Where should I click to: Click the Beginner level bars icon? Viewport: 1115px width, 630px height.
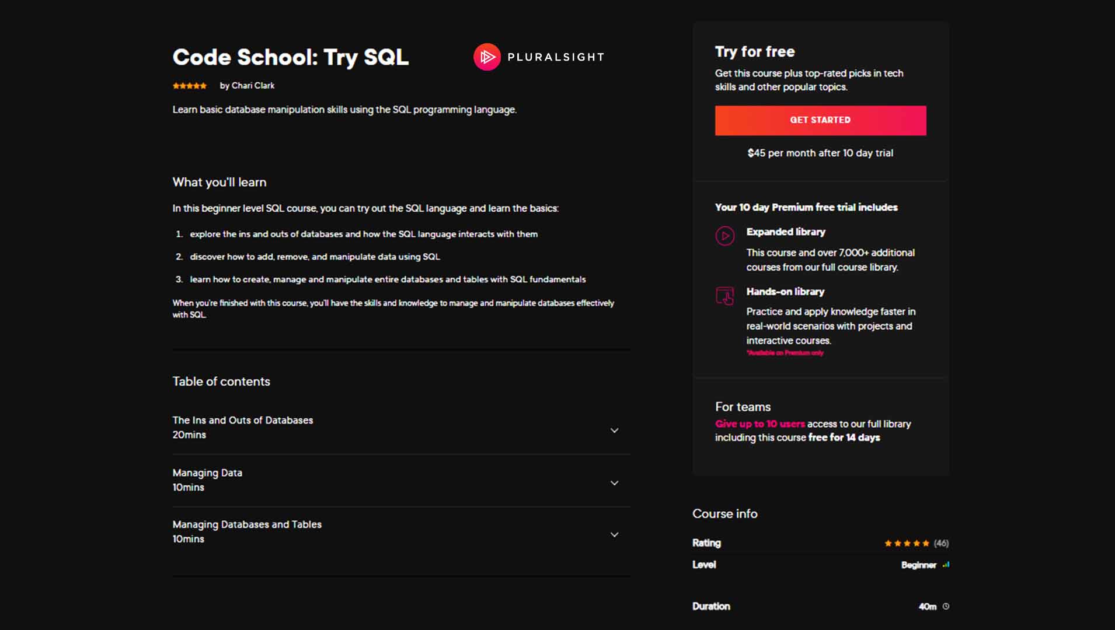point(946,565)
